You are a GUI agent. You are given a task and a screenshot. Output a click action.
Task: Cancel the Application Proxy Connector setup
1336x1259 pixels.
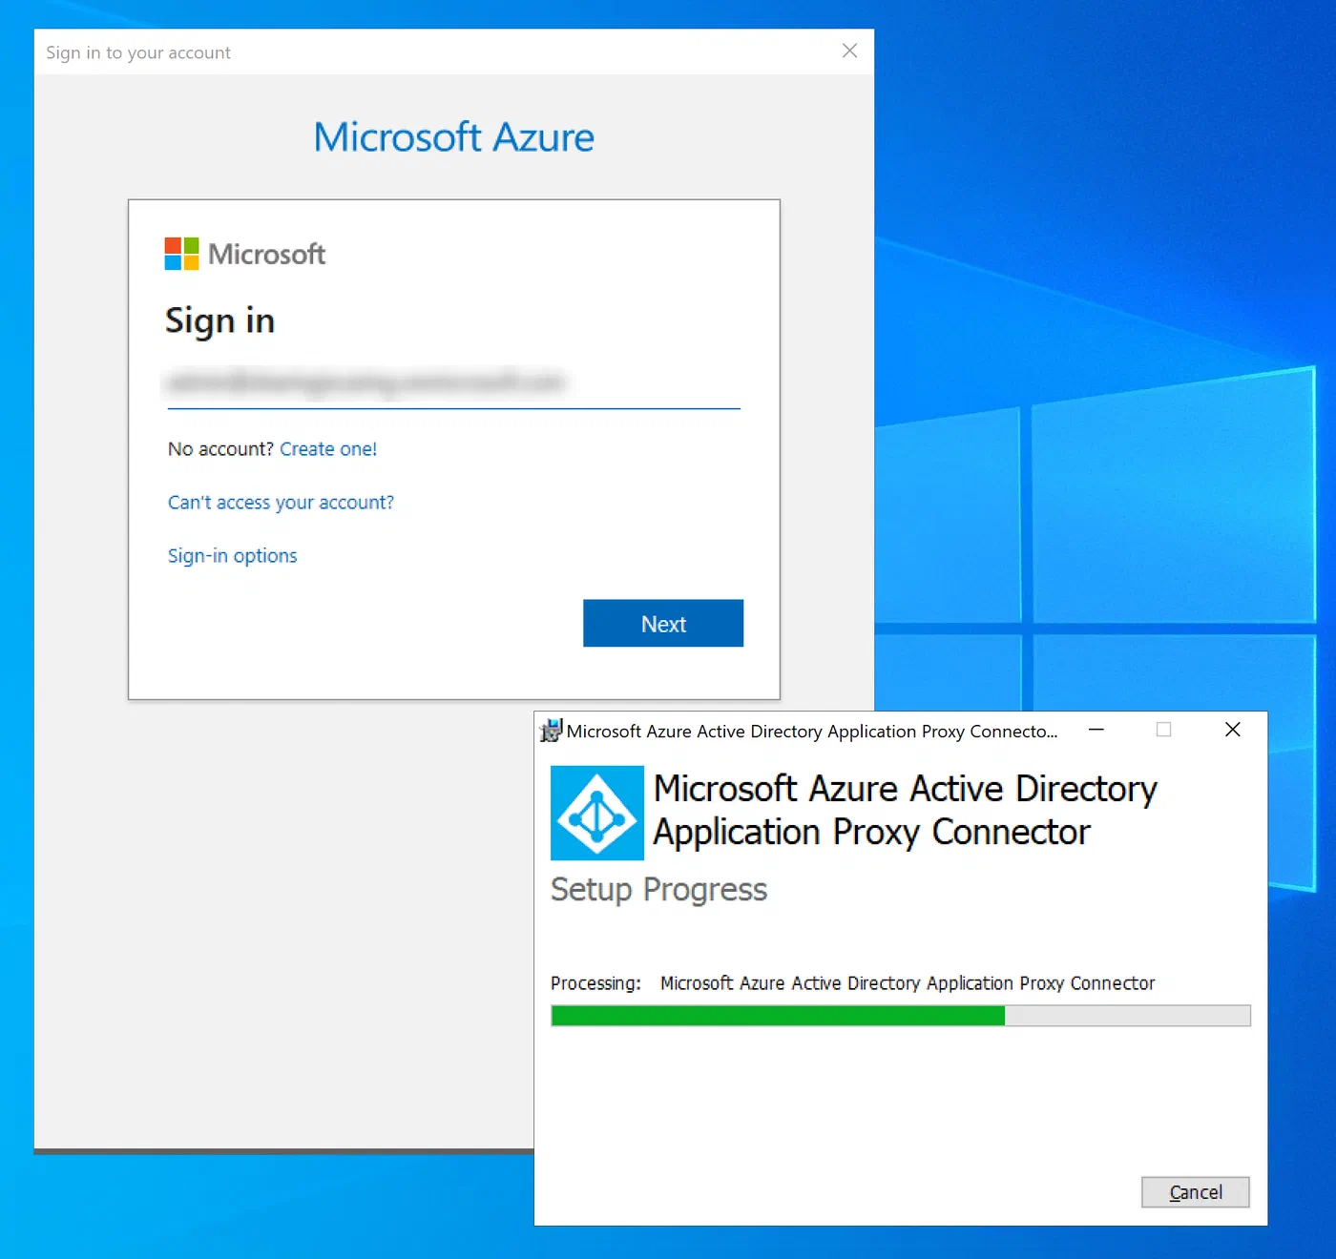coord(1196,1192)
